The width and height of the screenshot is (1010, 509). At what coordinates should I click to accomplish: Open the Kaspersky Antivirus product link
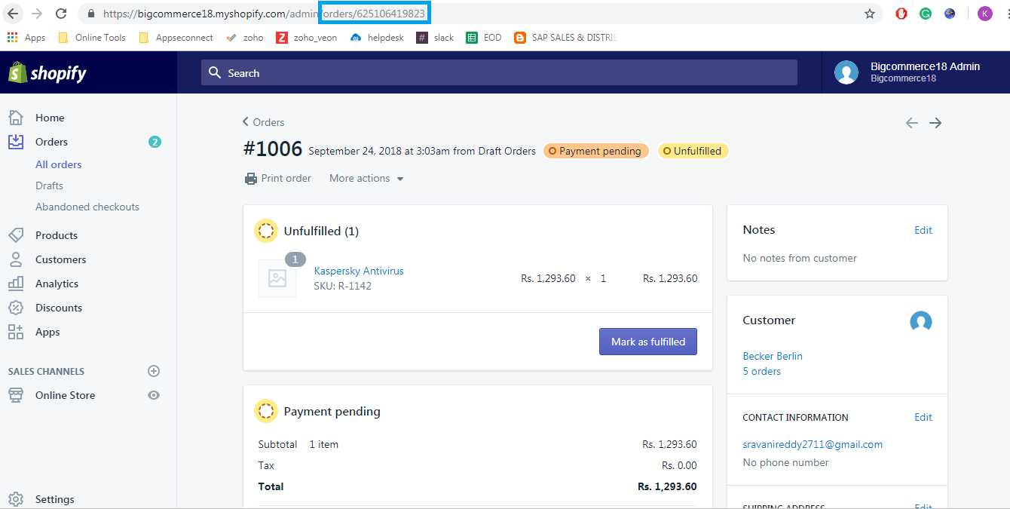[359, 271]
